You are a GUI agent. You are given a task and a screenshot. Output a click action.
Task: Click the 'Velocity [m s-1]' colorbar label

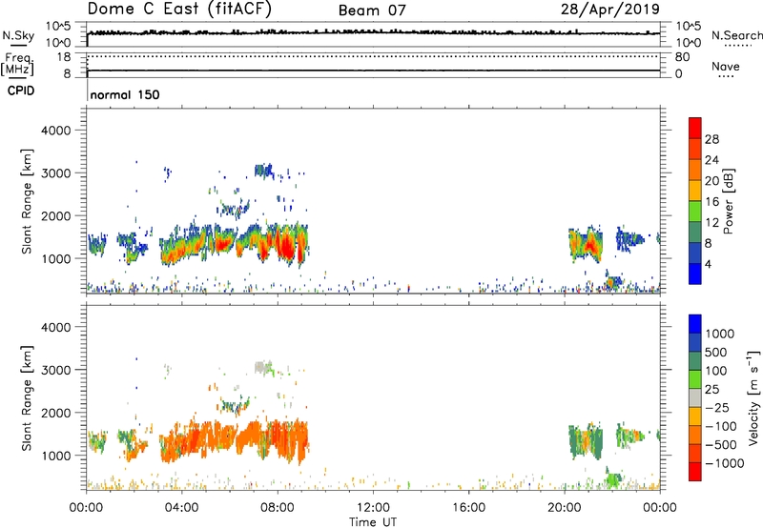pos(753,397)
